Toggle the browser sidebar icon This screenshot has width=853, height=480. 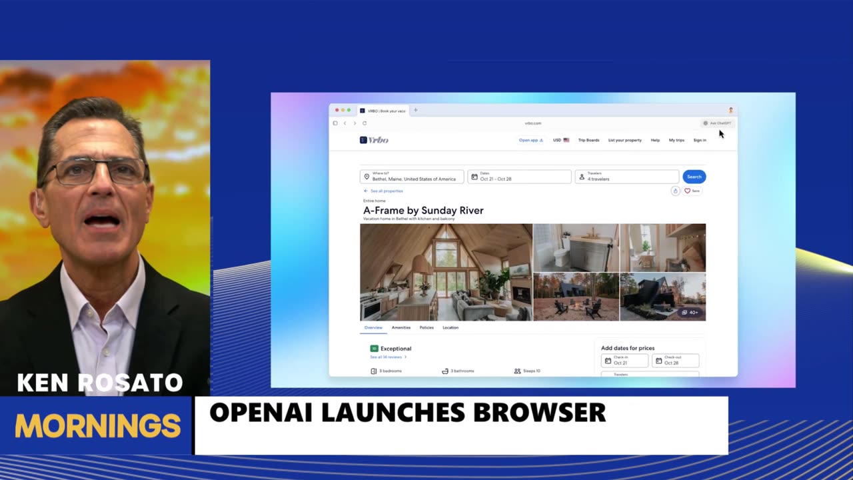point(335,123)
